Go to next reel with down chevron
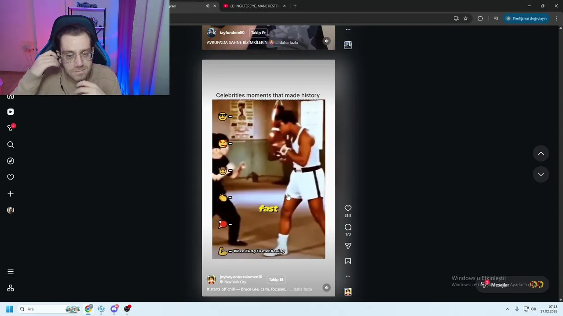Viewport: 563px width, 316px height. click(541, 174)
